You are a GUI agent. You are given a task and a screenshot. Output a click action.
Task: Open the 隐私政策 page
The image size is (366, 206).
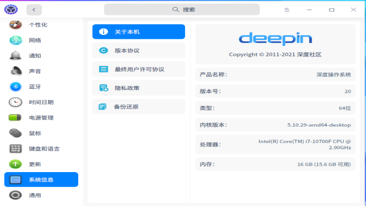pyautogui.click(x=139, y=88)
